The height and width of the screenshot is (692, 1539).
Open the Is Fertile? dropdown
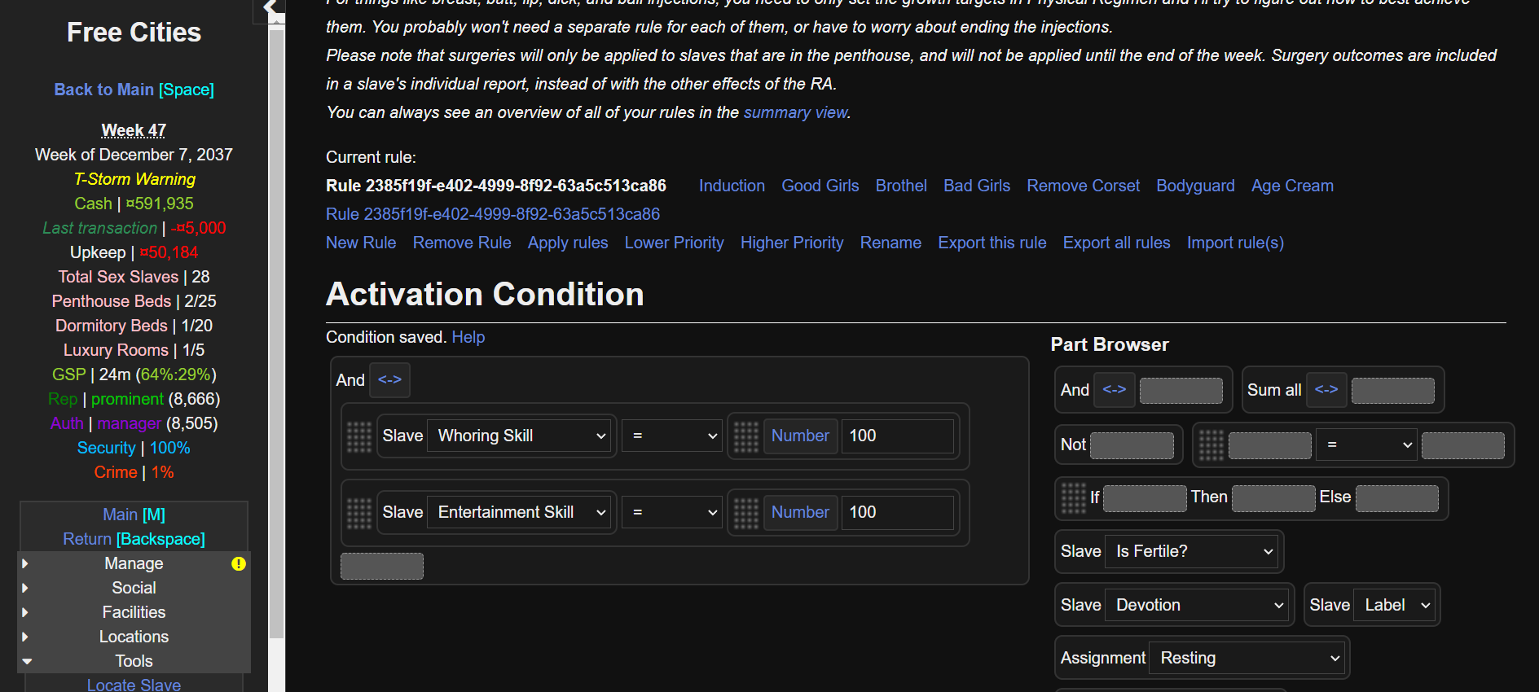coord(1193,552)
